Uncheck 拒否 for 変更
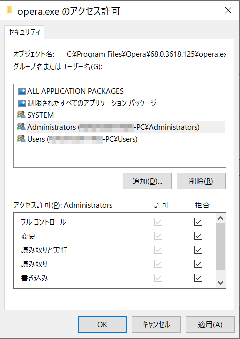Viewport: 240px width, 339px height. pyautogui.click(x=198, y=236)
